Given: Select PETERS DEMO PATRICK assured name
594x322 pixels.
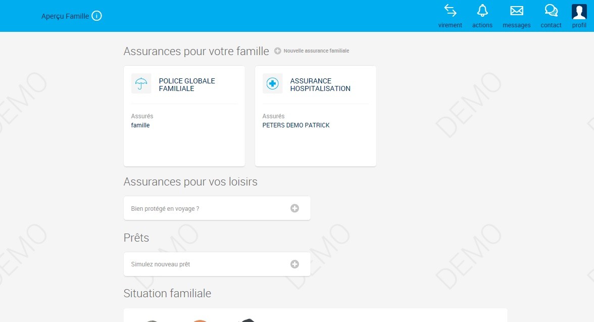Looking at the screenshot, I should click(296, 125).
